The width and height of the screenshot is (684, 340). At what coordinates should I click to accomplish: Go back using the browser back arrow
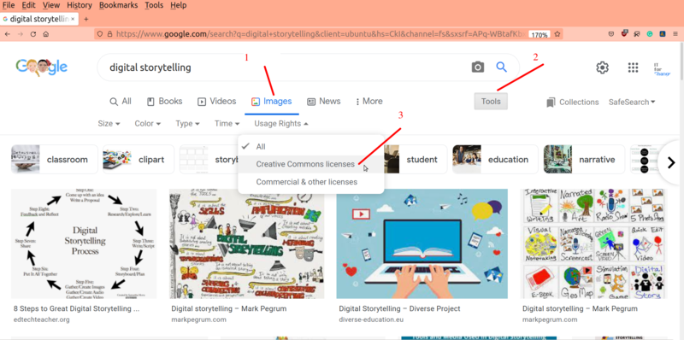coord(8,34)
